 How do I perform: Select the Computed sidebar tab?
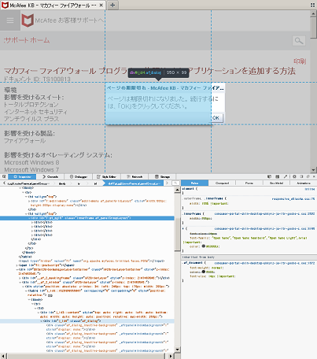[222, 183]
